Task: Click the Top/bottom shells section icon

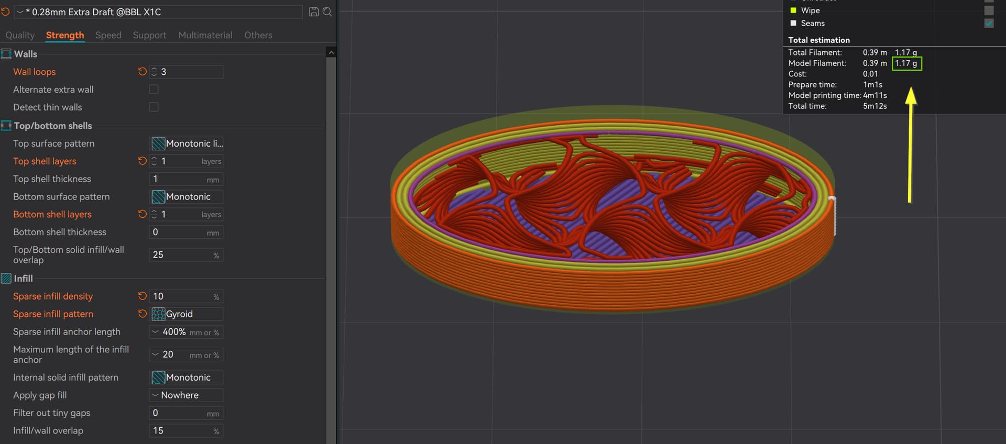Action: click(6, 126)
